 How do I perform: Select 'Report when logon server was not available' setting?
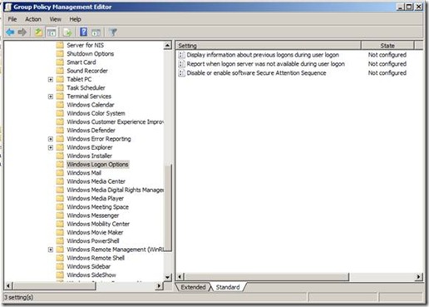point(266,64)
